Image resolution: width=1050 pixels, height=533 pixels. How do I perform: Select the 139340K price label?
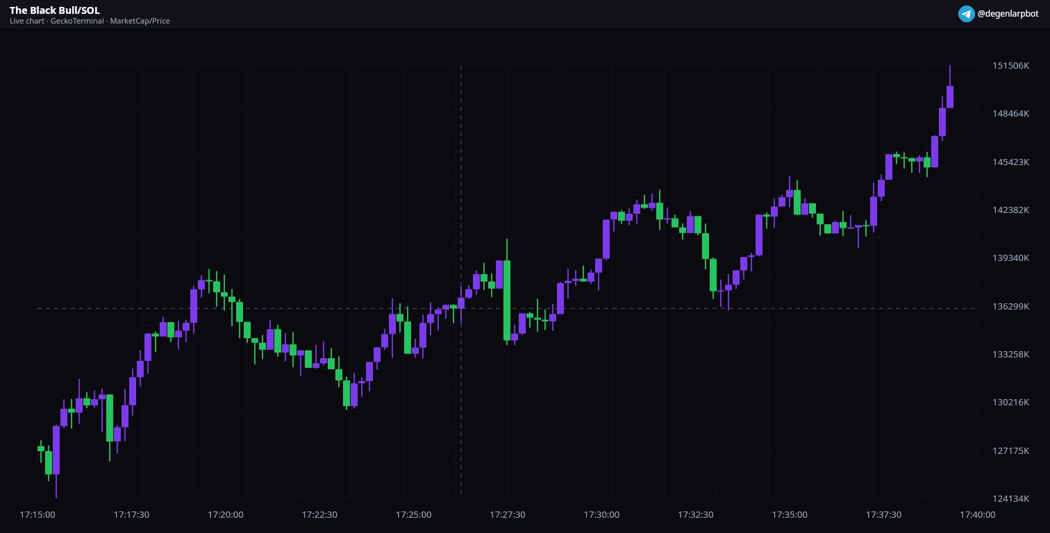[x=1010, y=257]
